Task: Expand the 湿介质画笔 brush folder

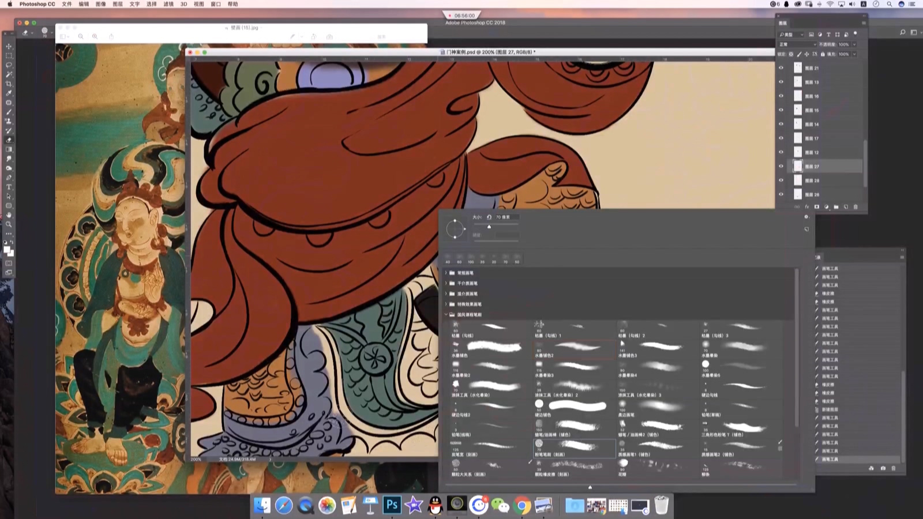Action: click(446, 294)
